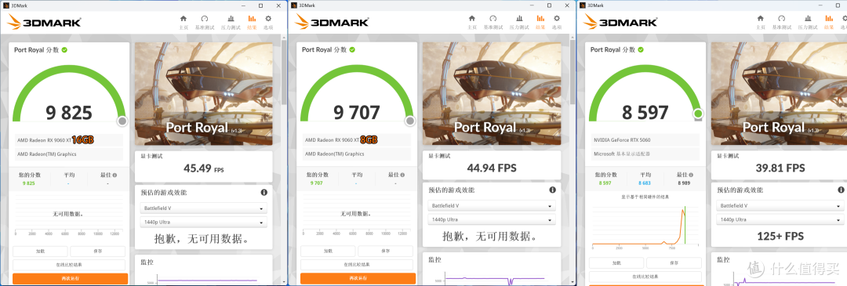This screenshot has width=847, height=286.
Task: Open 1440p Ultra dropdown in RTX 5060 window
Action: pos(780,219)
